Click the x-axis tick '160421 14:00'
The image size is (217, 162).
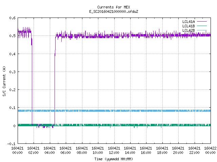tap(130, 151)
